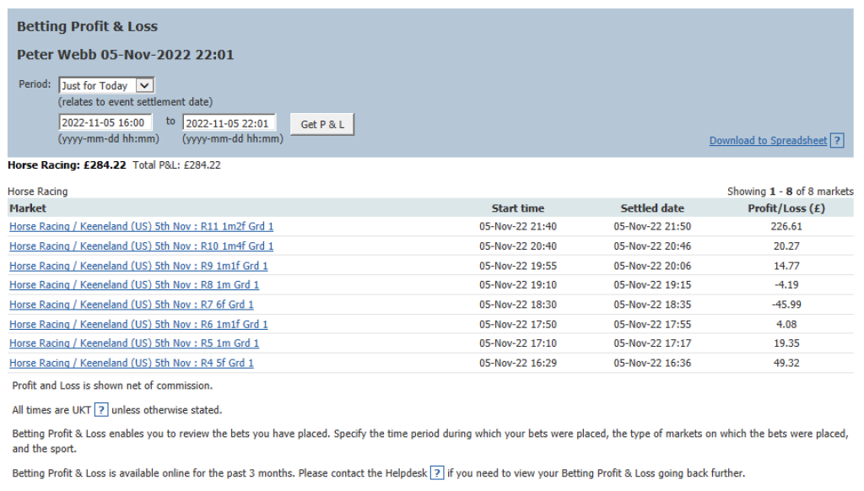
Task: Open Keeneland R10 1m4f Grd 1 market
Action: coord(141,246)
